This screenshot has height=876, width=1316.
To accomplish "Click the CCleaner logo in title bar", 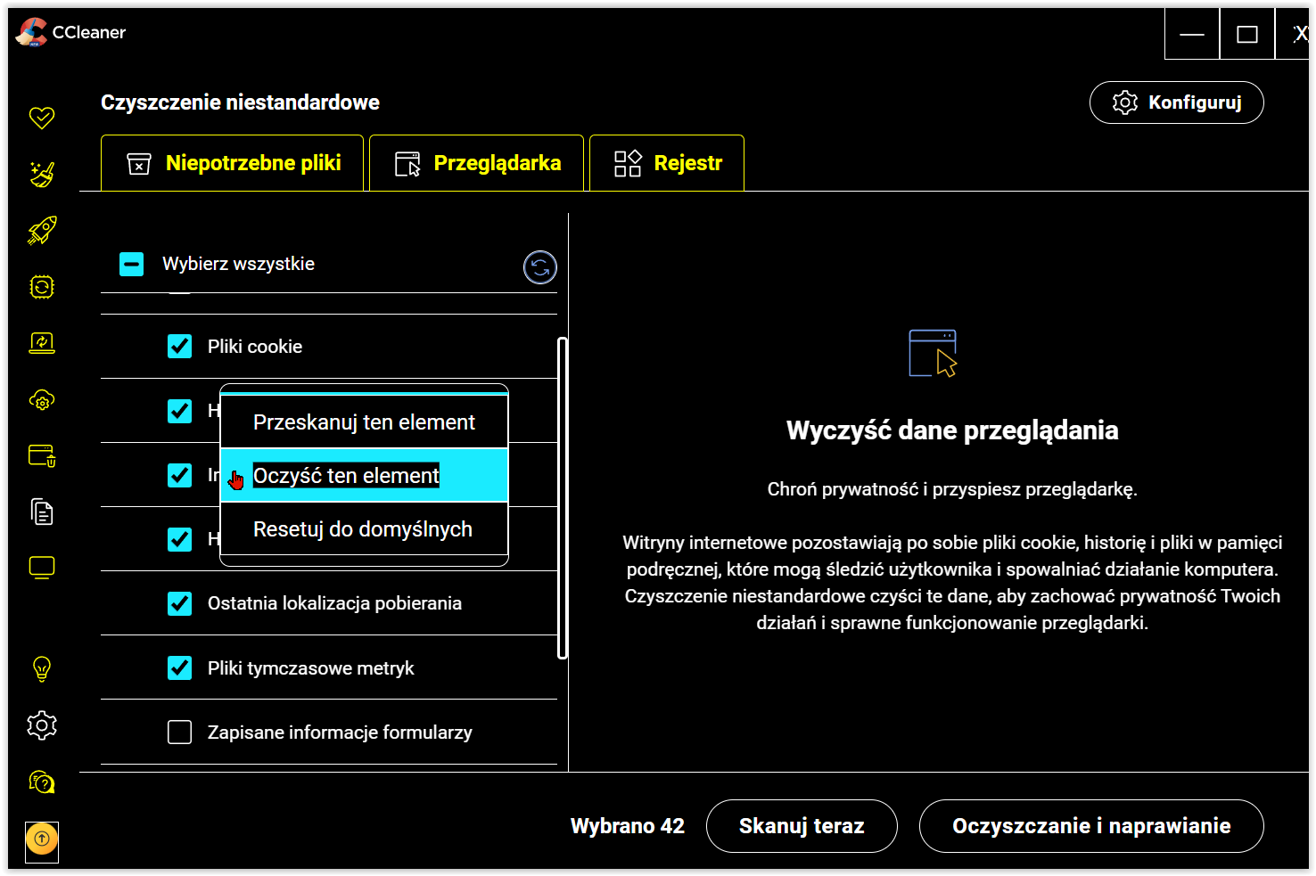I will (x=31, y=32).
